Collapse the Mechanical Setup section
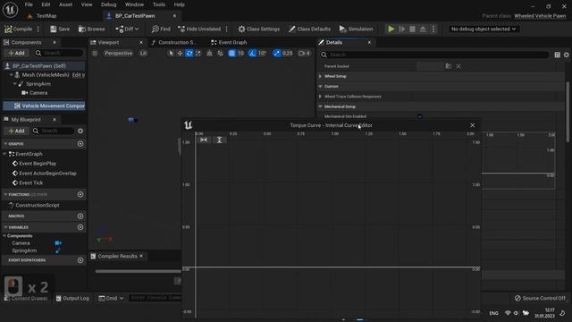The height and width of the screenshot is (322, 572). click(x=320, y=106)
